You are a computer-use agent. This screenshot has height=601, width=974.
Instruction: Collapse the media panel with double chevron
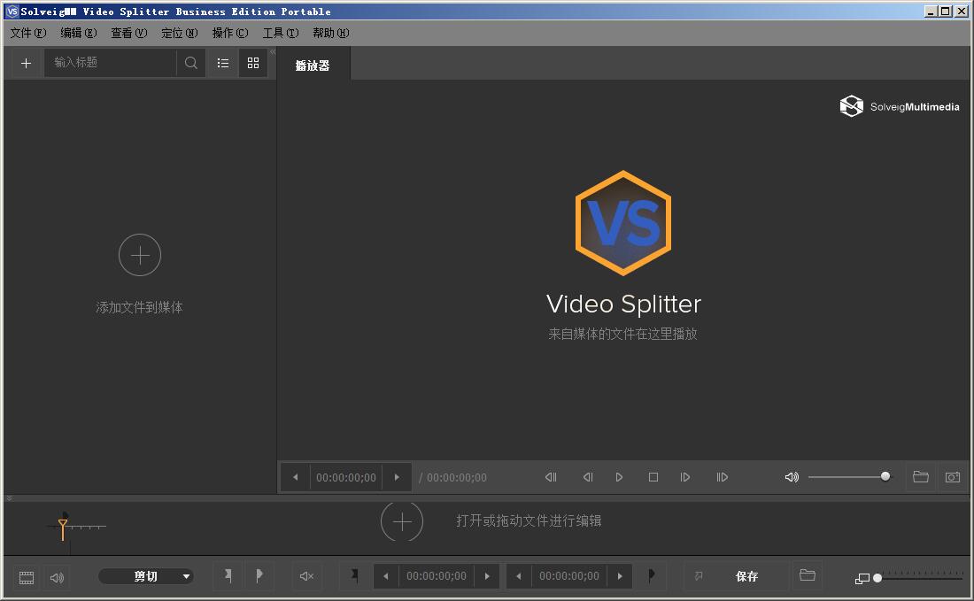click(x=273, y=51)
